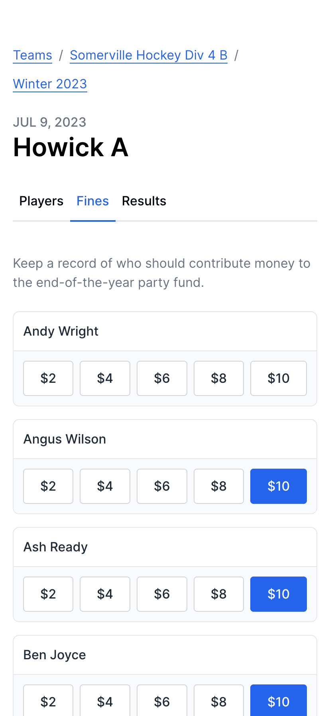Set Angus Wilson's fine to $2
Viewport: 330px width, 716px height.
[48, 486]
